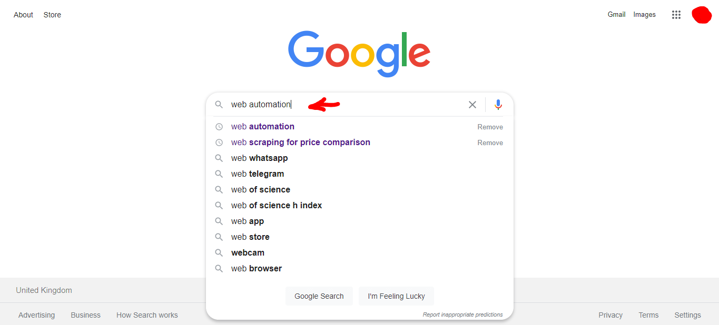Open the Images link
The width and height of the screenshot is (719, 325).
pos(644,15)
